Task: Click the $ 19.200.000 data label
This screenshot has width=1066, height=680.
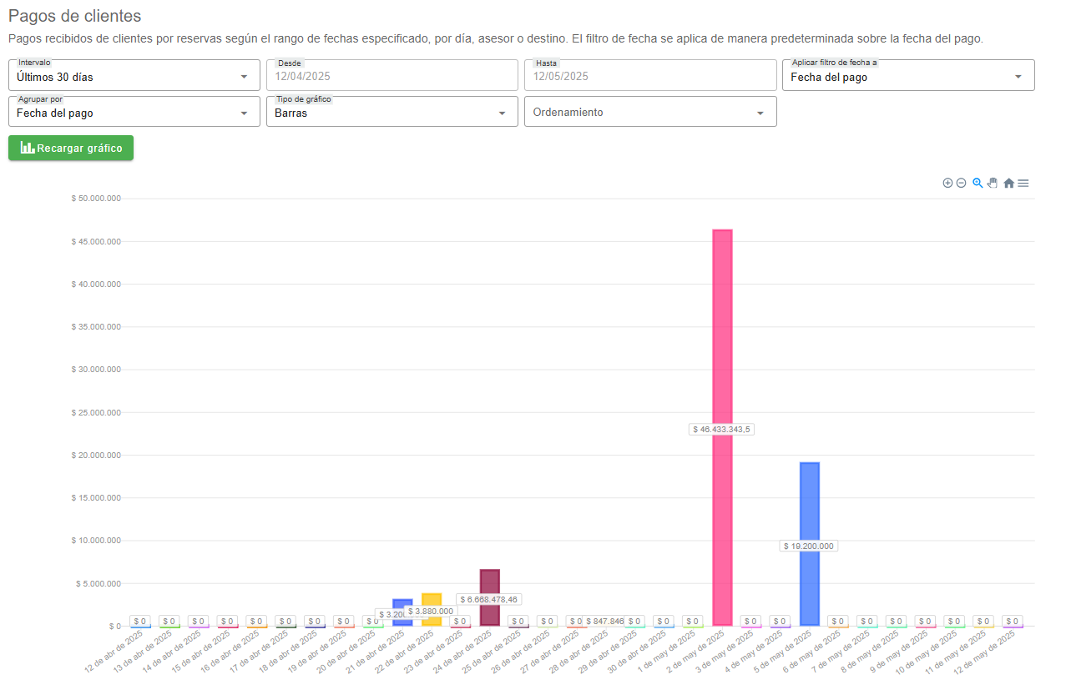Action: click(x=809, y=546)
